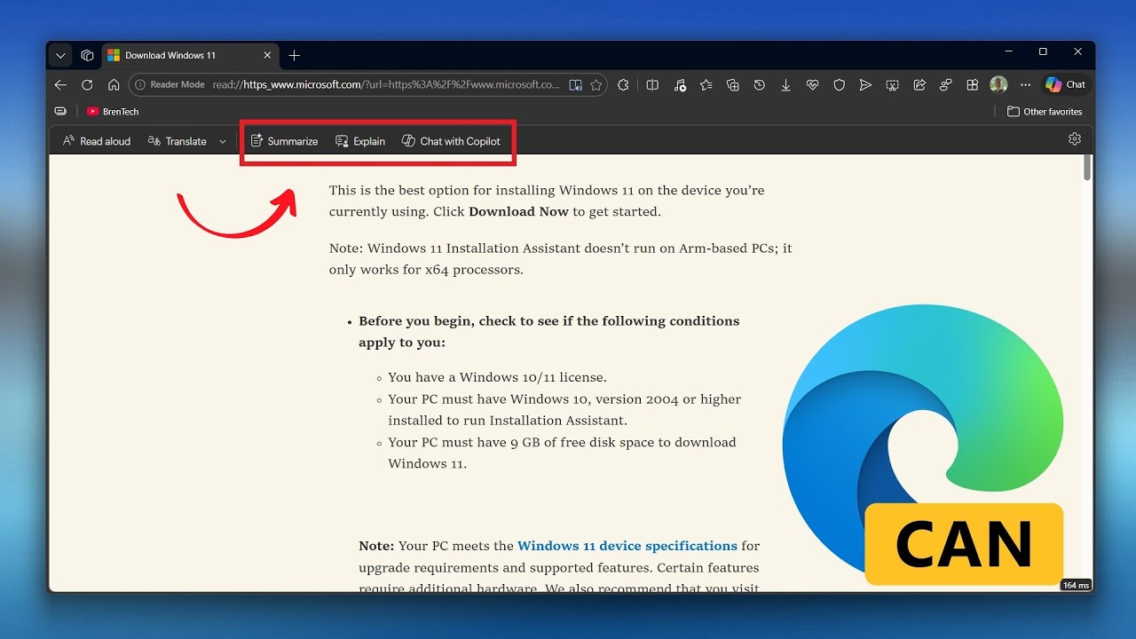View site info Reader Mode badge
The height and width of the screenshot is (639, 1136).
click(x=170, y=85)
